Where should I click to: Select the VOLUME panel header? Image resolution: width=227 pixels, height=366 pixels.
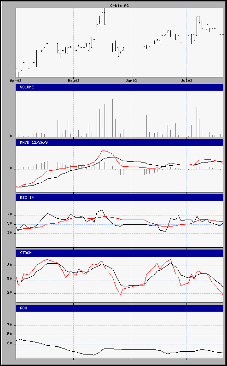click(x=120, y=87)
